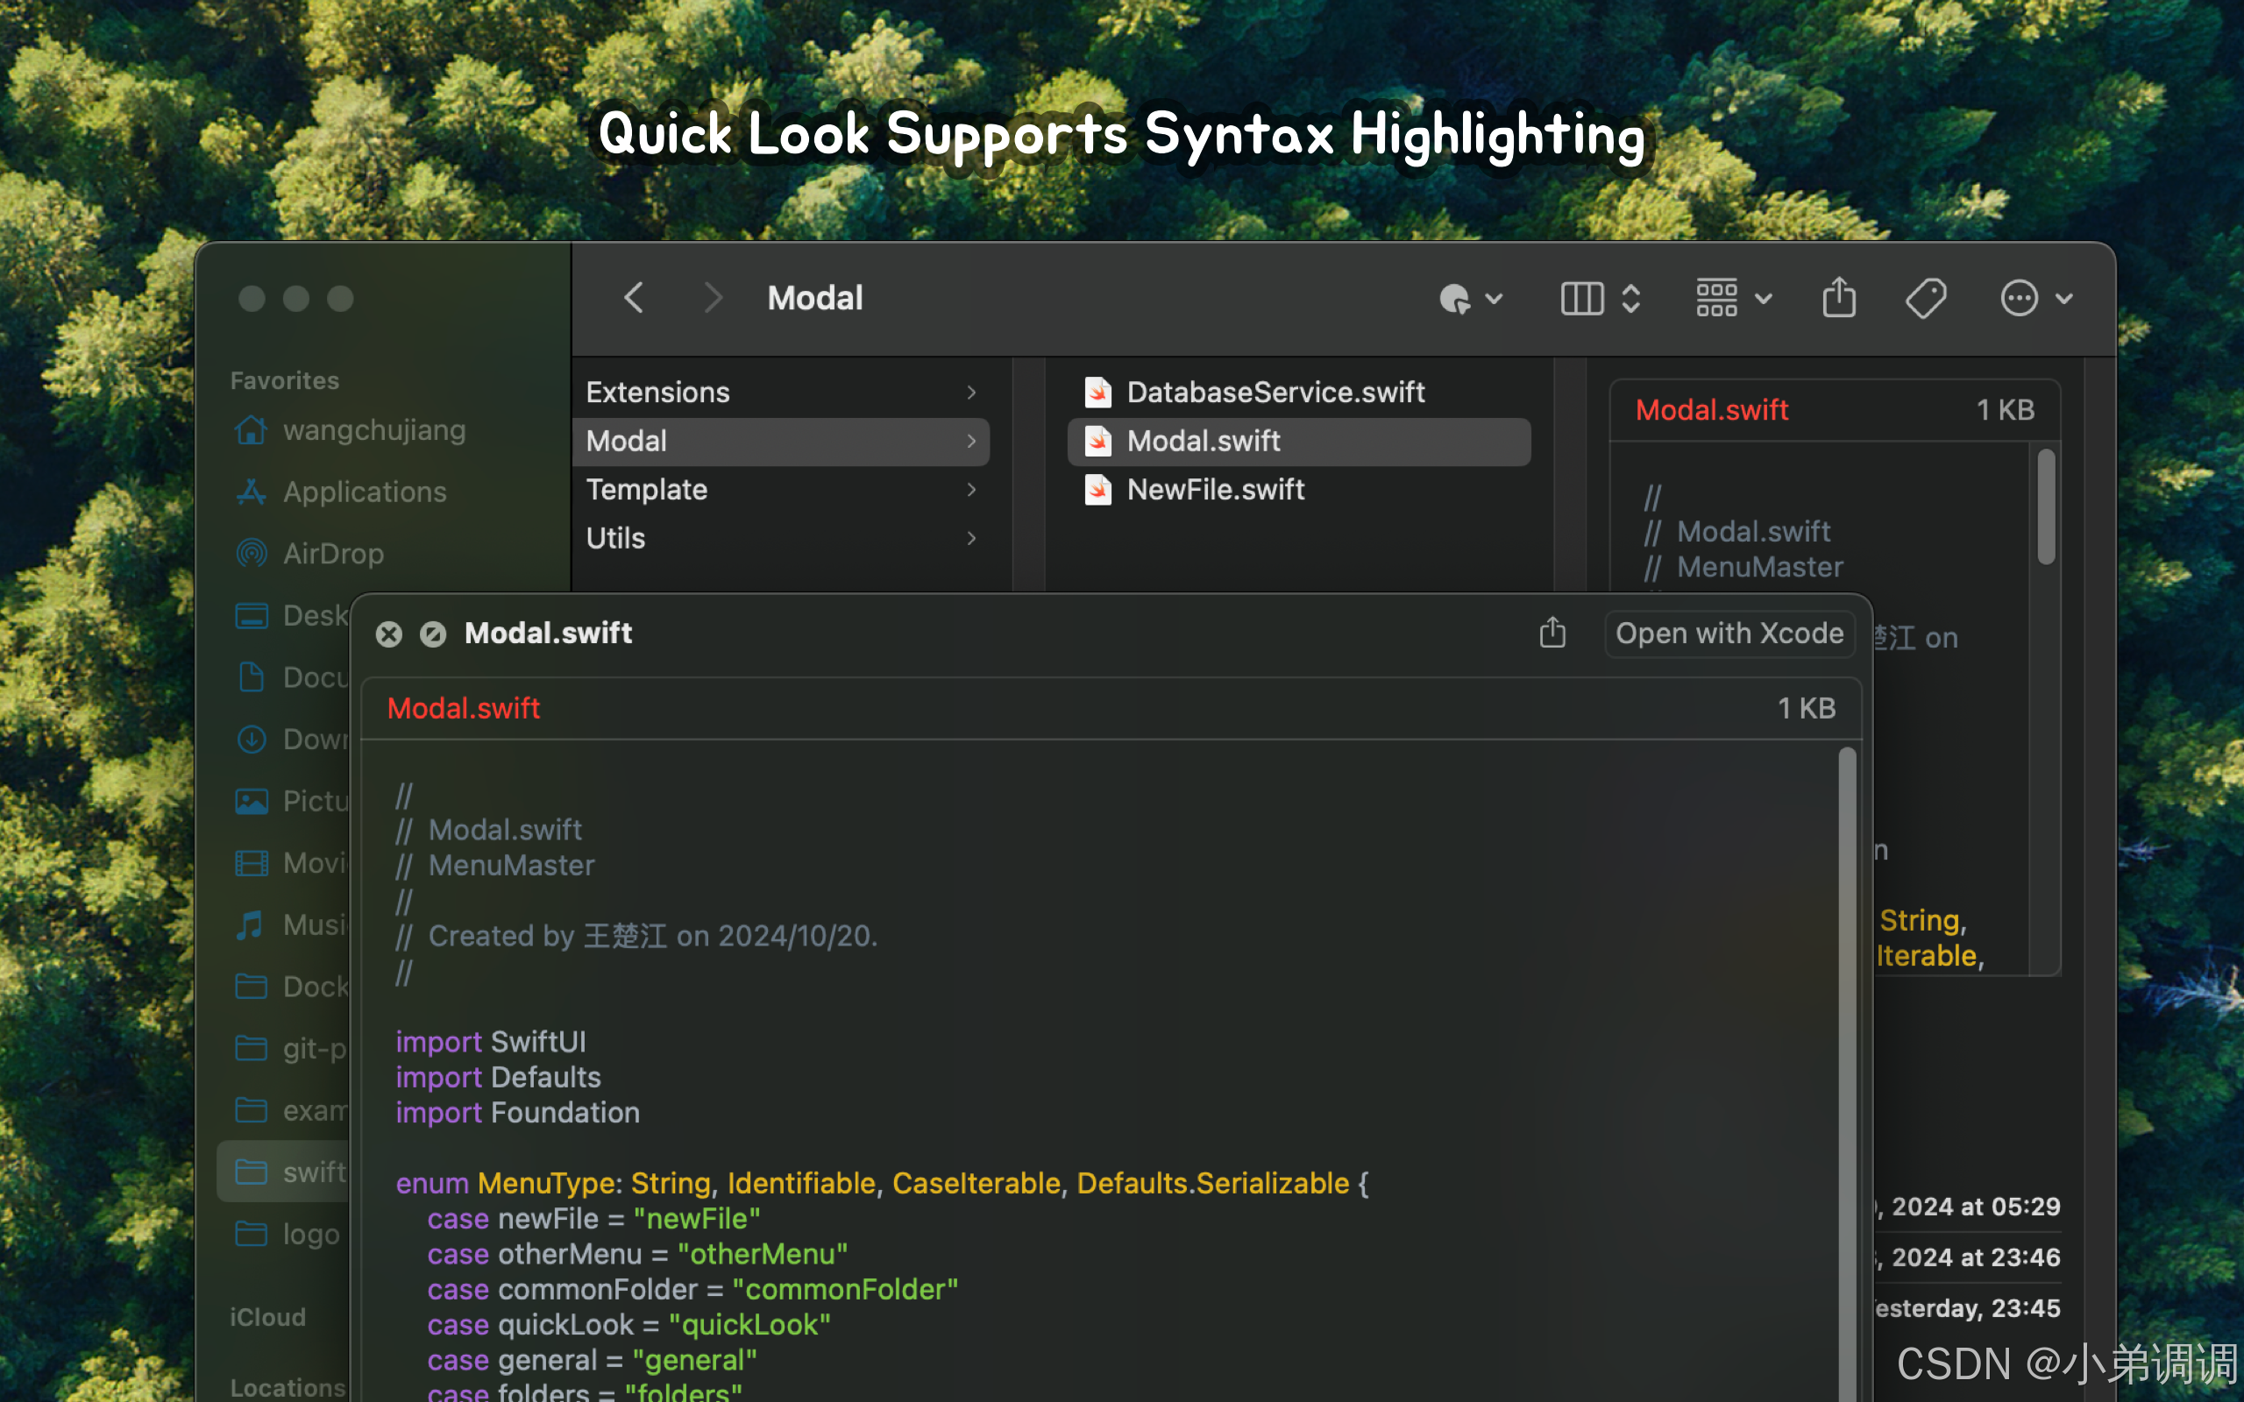Click Open with Xcode button
Viewport: 2244px width, 1402px height.
(x=1729, y=634)
